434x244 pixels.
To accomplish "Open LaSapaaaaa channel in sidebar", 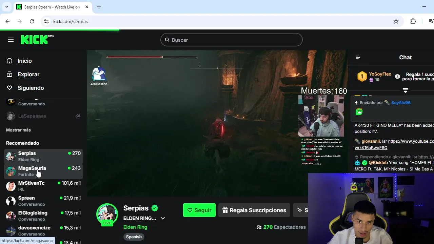I will click(x=43, y=116).
